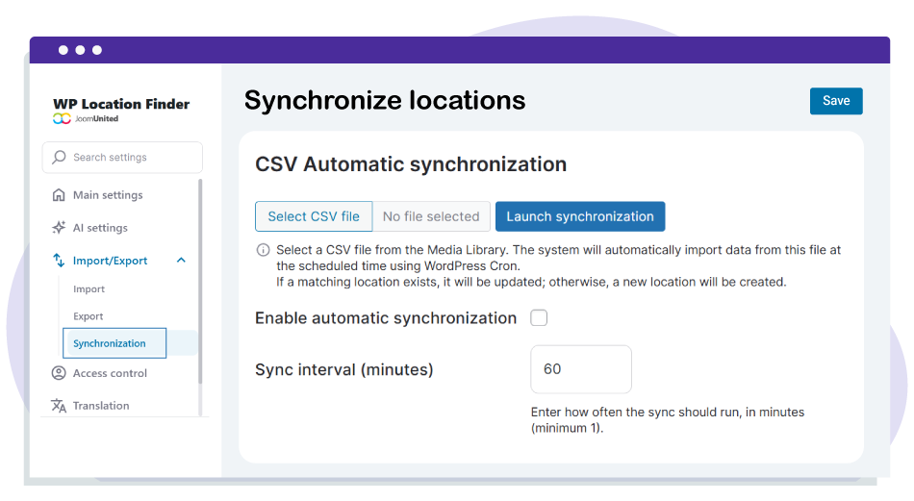This screenshot has width=914, height=501.
Task: Click the JoomUnited logo icon
Action: pyautogui.click(x=62, y=119)
